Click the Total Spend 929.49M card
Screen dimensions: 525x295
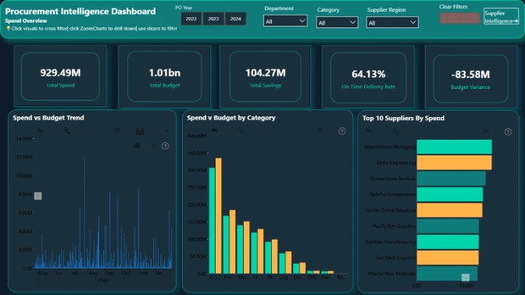coord(60,76)
